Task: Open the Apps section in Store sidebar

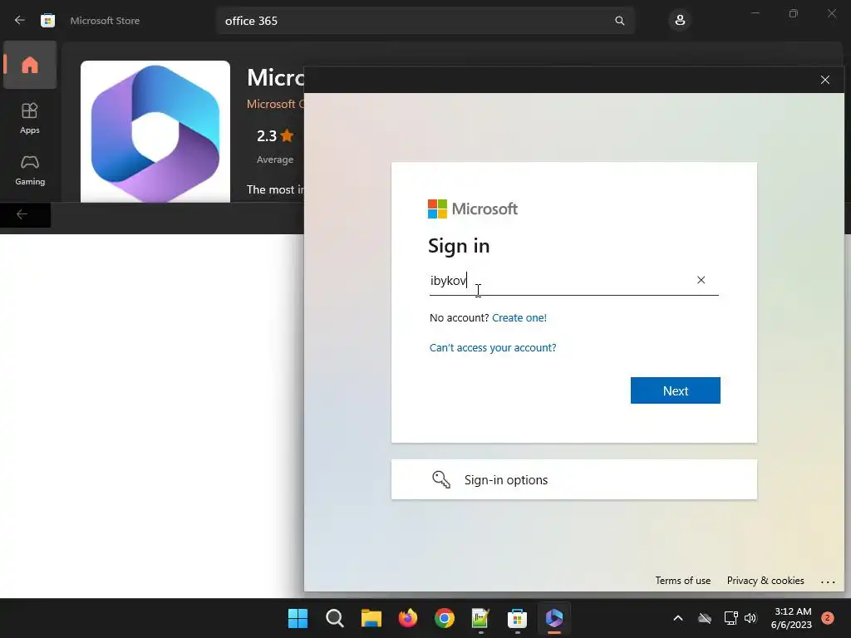Action: [x=30, y=118]
